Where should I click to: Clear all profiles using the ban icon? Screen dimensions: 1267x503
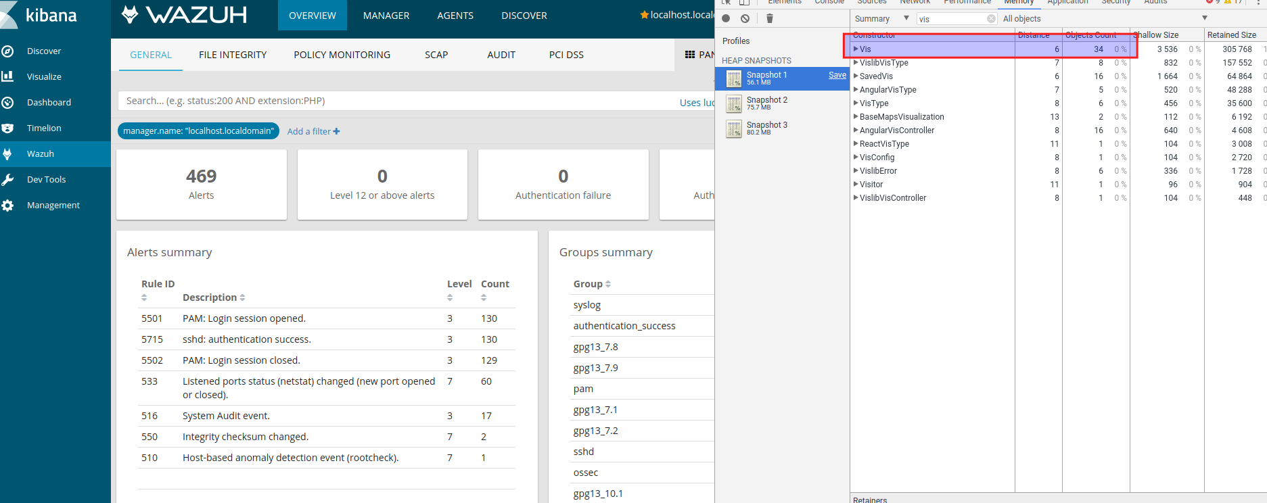tap(745, 18)
